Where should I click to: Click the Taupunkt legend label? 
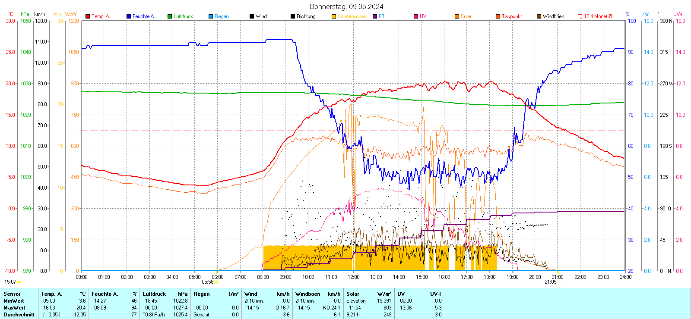(512, 16)
